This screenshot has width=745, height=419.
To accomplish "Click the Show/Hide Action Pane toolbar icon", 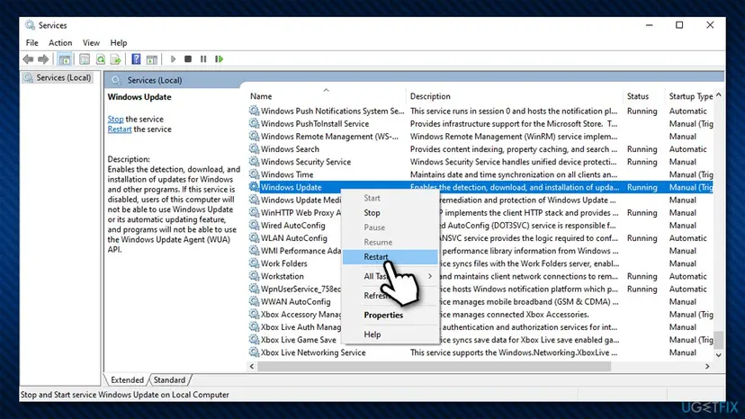I will click(x=151, y=59).
